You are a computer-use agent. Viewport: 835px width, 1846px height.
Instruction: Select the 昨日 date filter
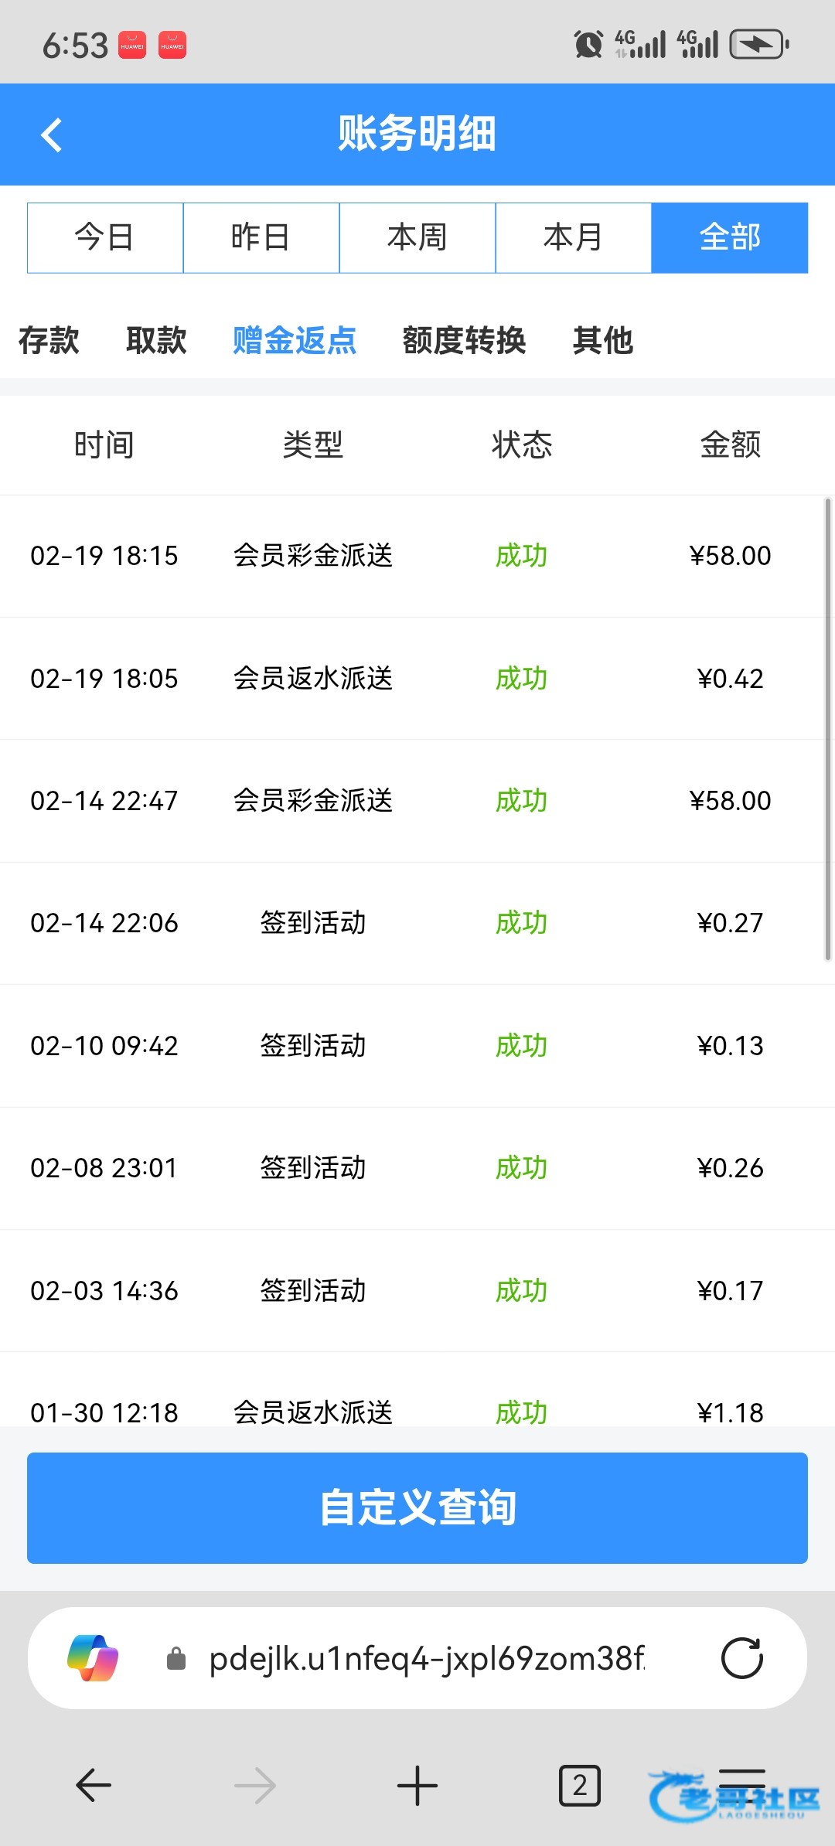click(x=261, y=237)
